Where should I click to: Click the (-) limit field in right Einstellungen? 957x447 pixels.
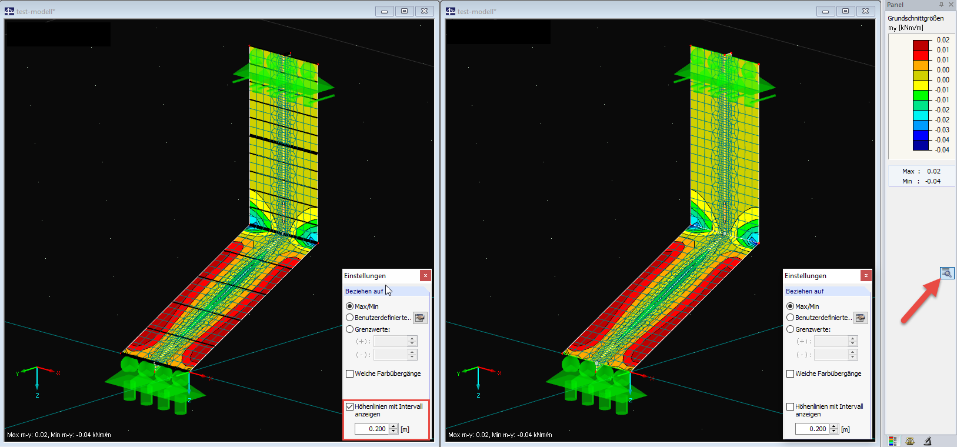[831, 355]
